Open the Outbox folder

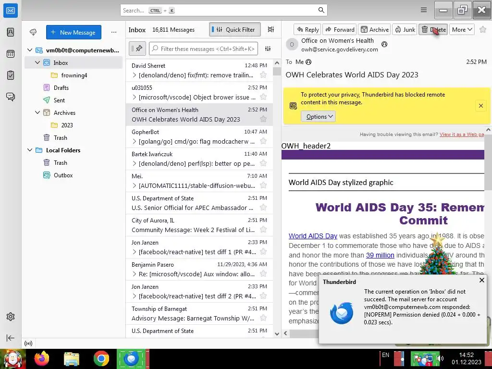(x=63, y=175)
